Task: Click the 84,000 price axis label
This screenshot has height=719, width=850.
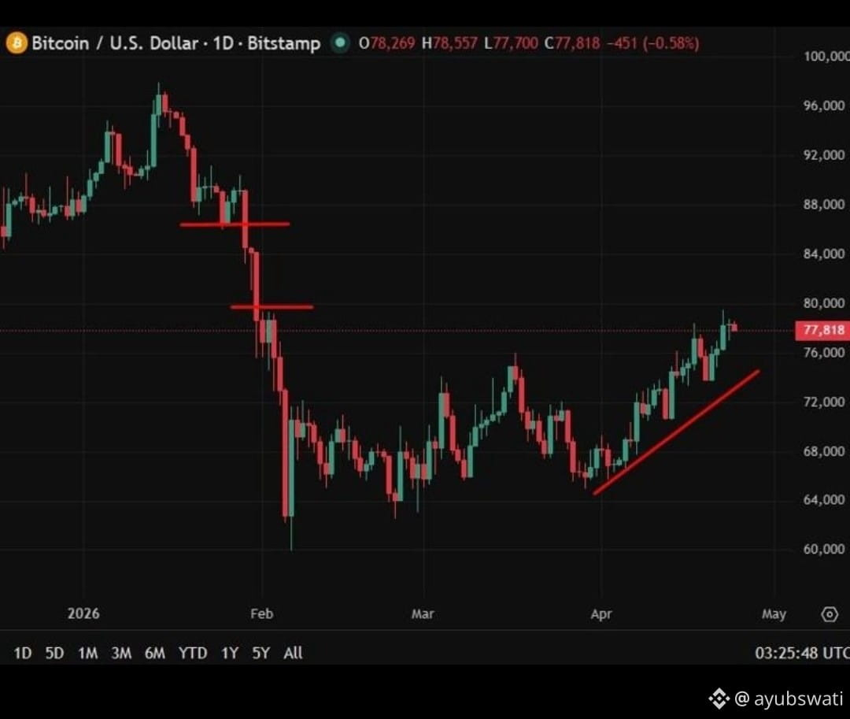Action: pyautogui.click(x=824, y=254)
